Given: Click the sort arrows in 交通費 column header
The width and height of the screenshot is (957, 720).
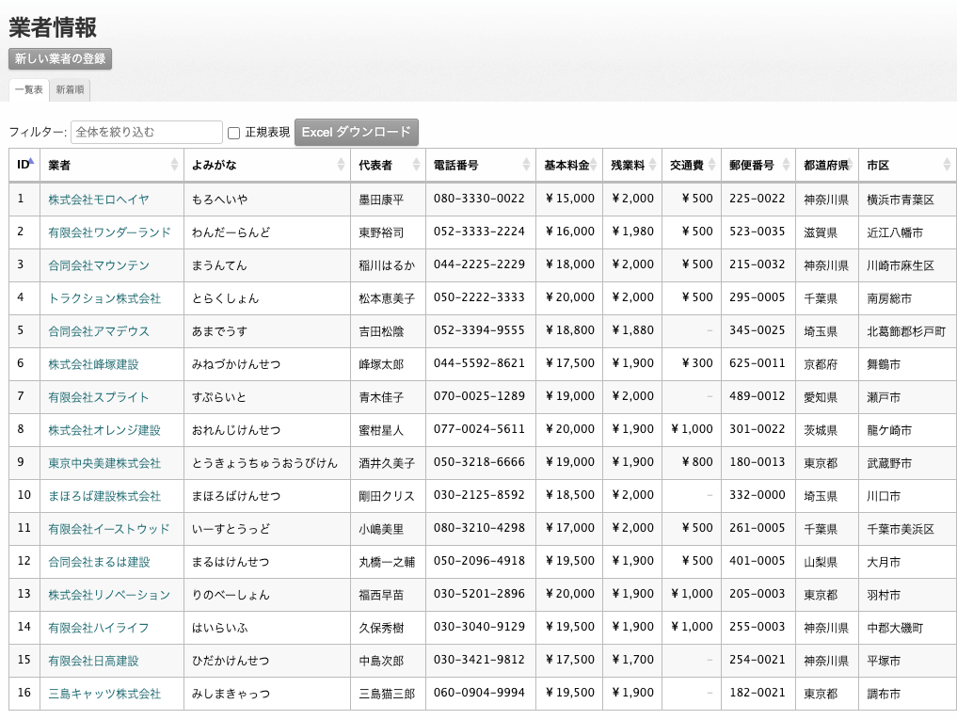Looking at the screenshot, I should point(711,165).
